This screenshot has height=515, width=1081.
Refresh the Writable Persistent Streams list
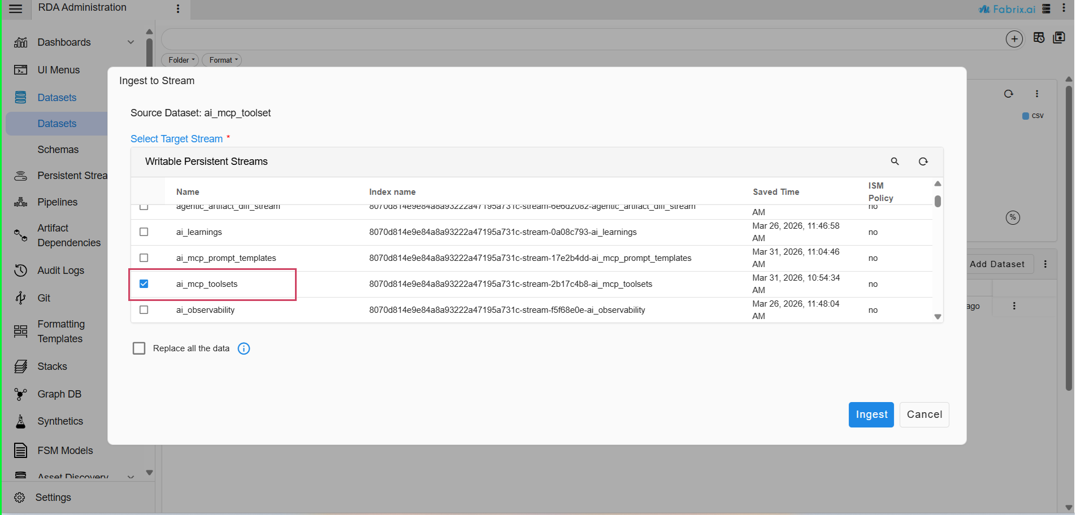pyautogui.click(x=923, y=162)
